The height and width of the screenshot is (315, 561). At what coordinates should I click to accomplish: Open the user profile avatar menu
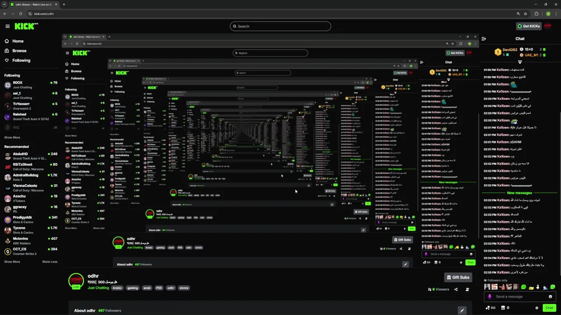click(547, 26)
